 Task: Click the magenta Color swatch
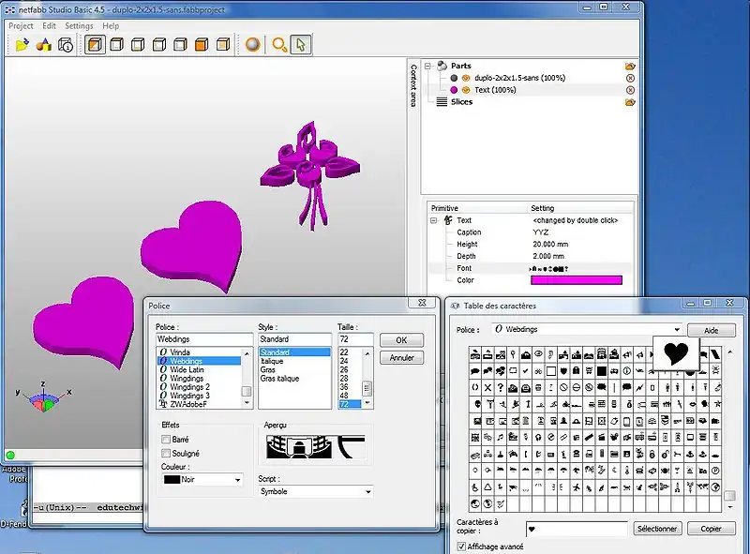577,280
